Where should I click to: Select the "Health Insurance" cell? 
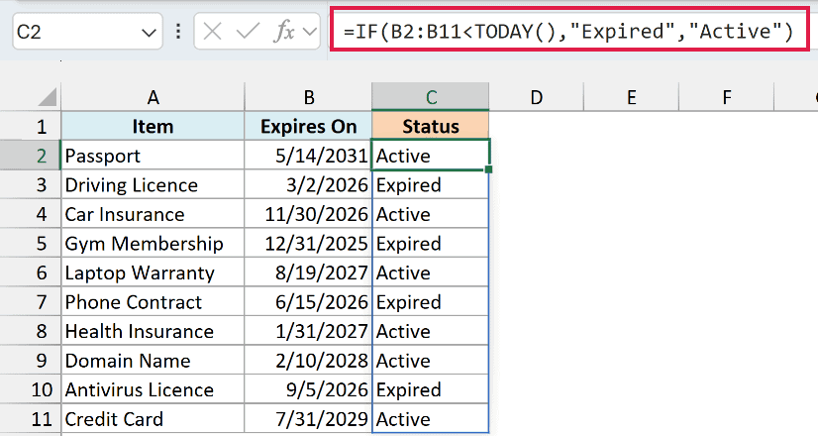coord(153,331)
